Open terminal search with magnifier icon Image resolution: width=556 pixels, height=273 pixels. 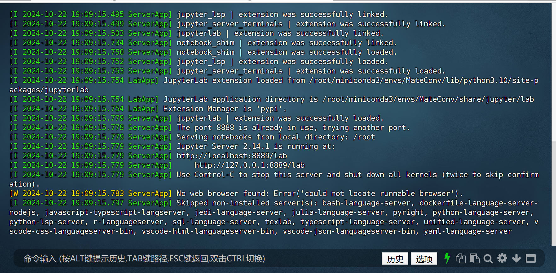488,259
